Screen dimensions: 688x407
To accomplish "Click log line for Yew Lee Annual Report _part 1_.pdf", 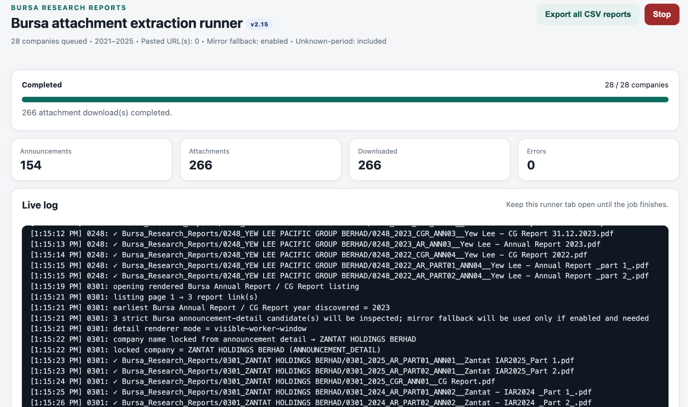I will pyautogui.click(x=339, y=265).
